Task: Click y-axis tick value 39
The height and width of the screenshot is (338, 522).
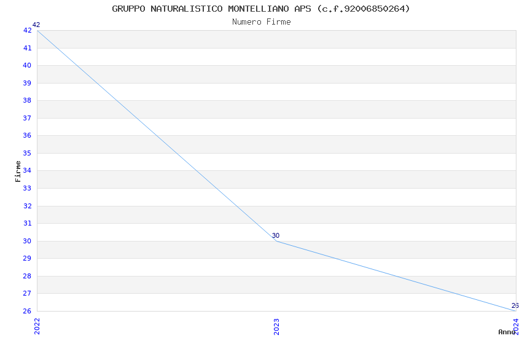Action: (x=27, y=83)
